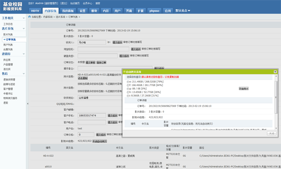Open the phpsso tab

154,11
